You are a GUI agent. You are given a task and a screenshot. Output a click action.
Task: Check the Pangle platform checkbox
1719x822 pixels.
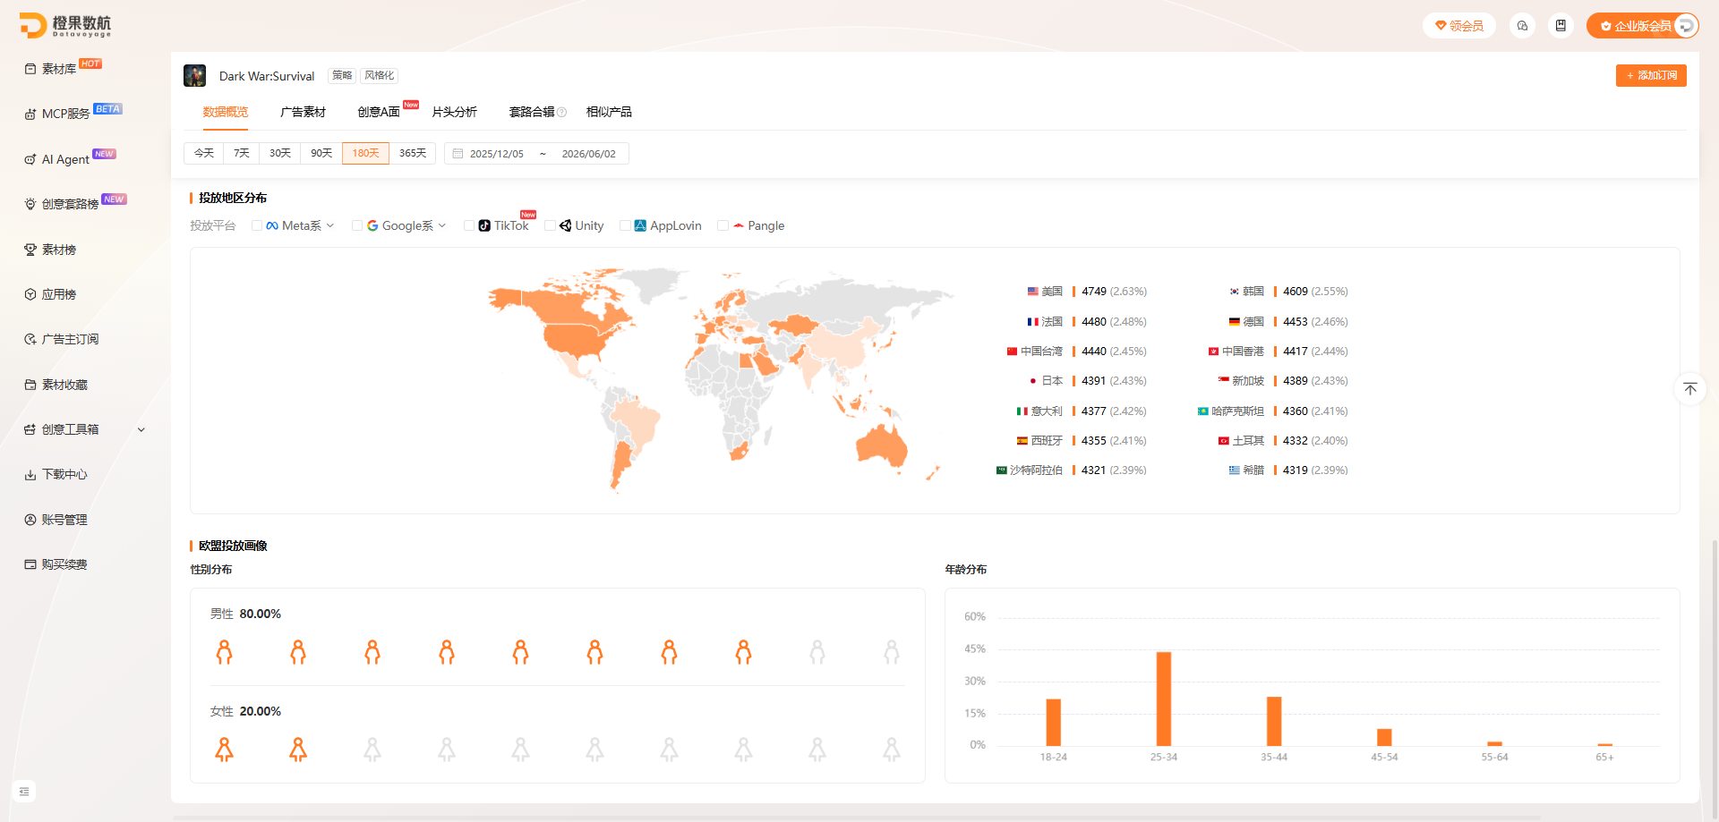[723, 226]
